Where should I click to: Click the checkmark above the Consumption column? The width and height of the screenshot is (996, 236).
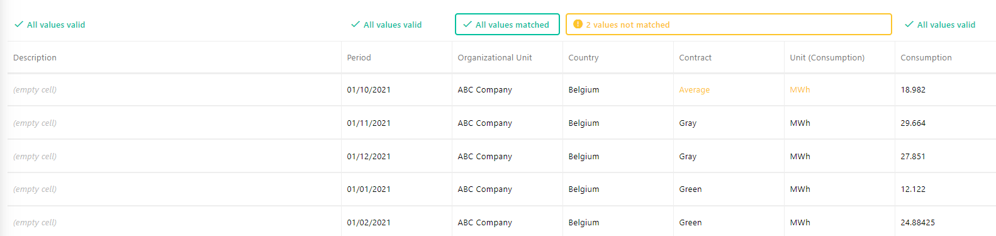pos(909,25)
